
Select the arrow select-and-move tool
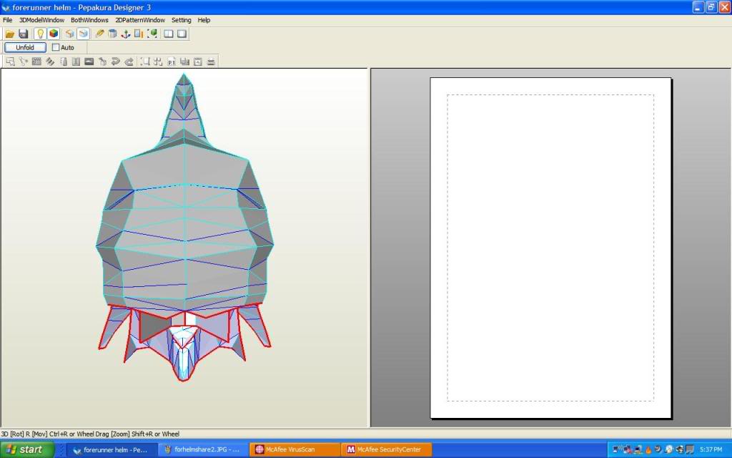click(x=10, y=62)
